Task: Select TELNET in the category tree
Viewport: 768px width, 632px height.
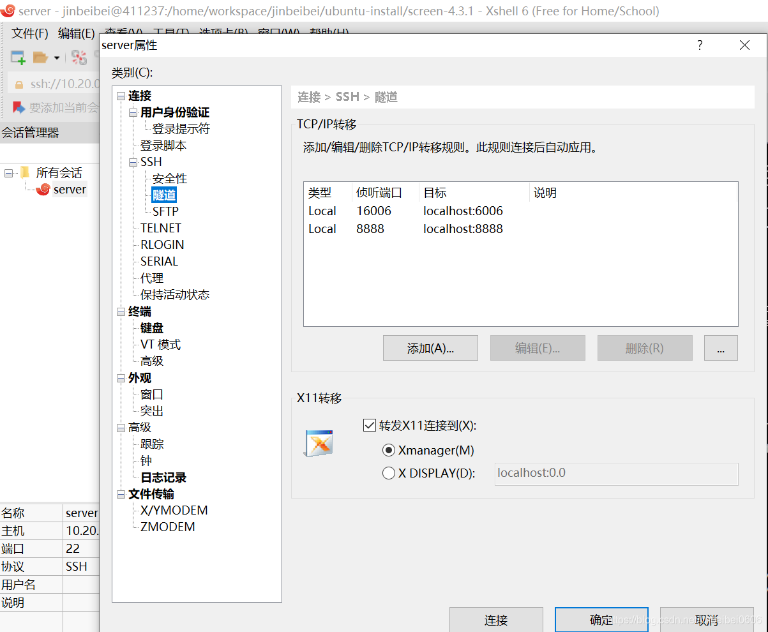Action: pos(161,228)
